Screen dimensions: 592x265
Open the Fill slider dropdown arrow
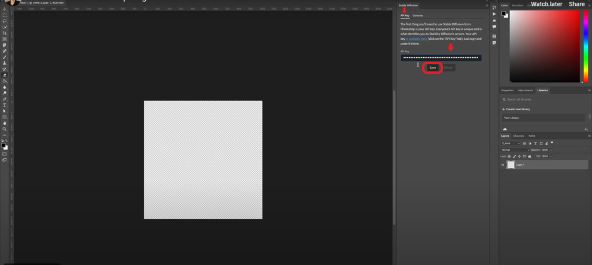coord(551,156)
